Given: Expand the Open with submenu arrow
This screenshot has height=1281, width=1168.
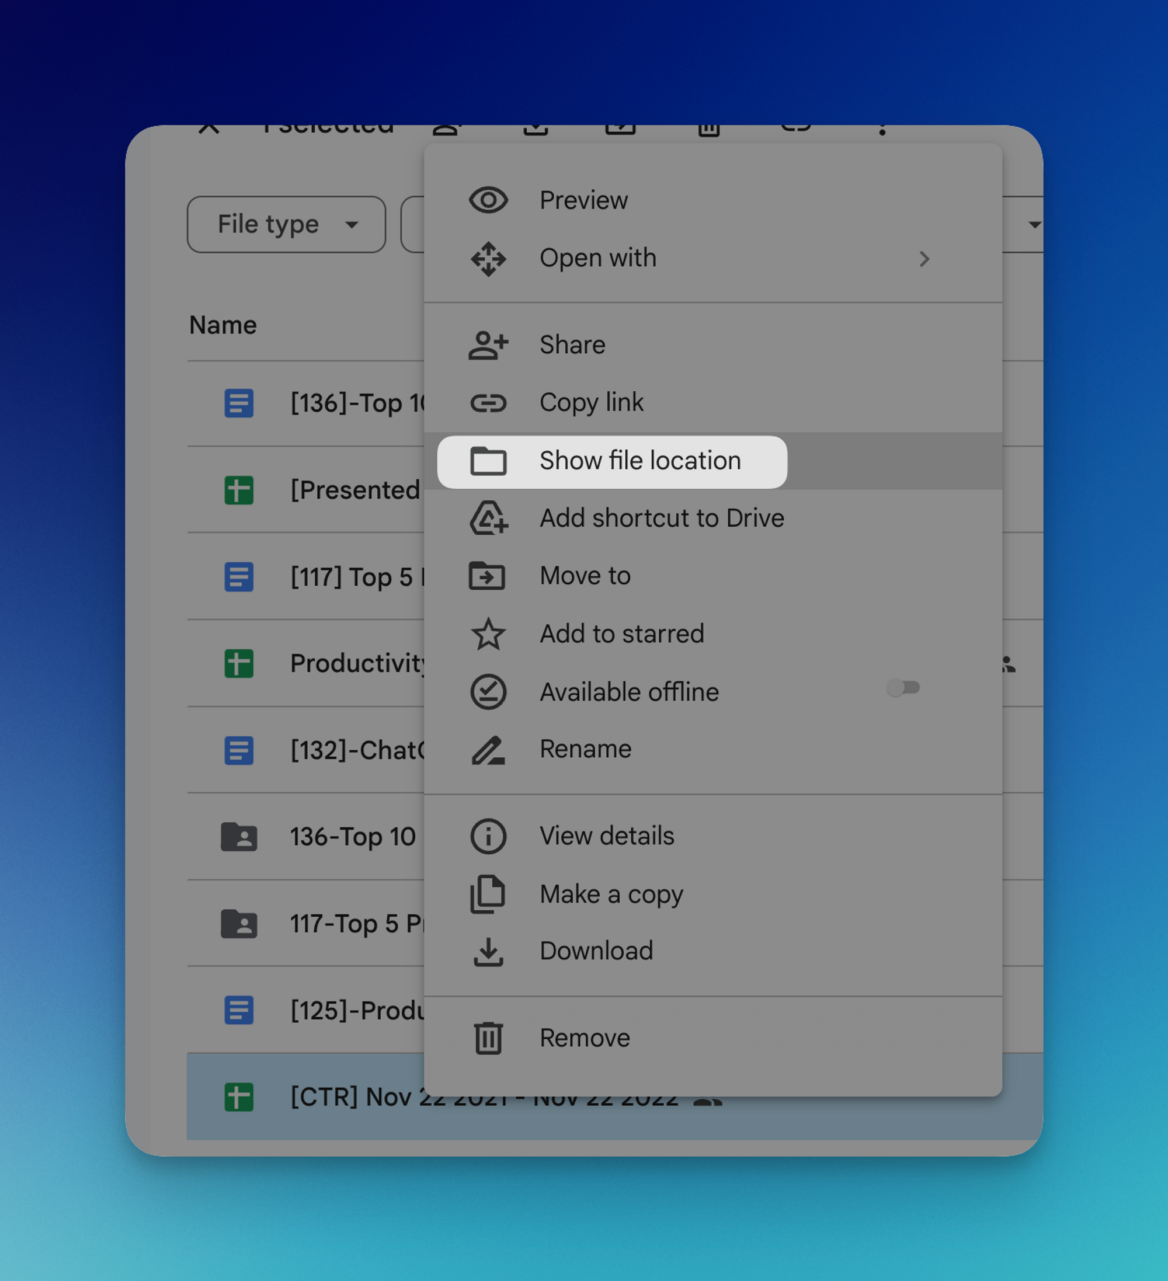Looking at the screenshot, I should 924,259.
